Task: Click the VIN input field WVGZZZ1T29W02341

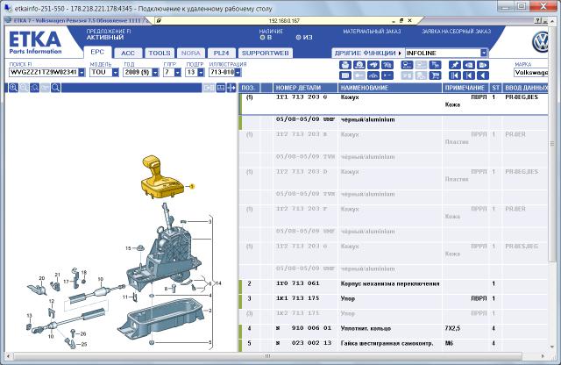Action: point(44,72)
